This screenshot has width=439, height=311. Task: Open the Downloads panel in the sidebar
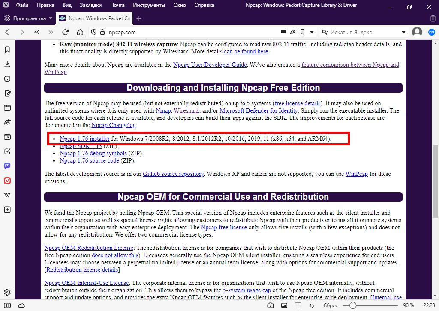click(7, 64)
